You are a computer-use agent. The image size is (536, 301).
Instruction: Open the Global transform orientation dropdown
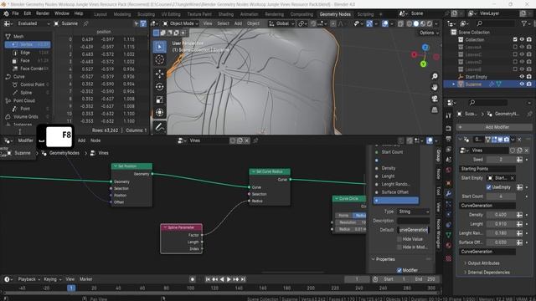coord(281,23)
